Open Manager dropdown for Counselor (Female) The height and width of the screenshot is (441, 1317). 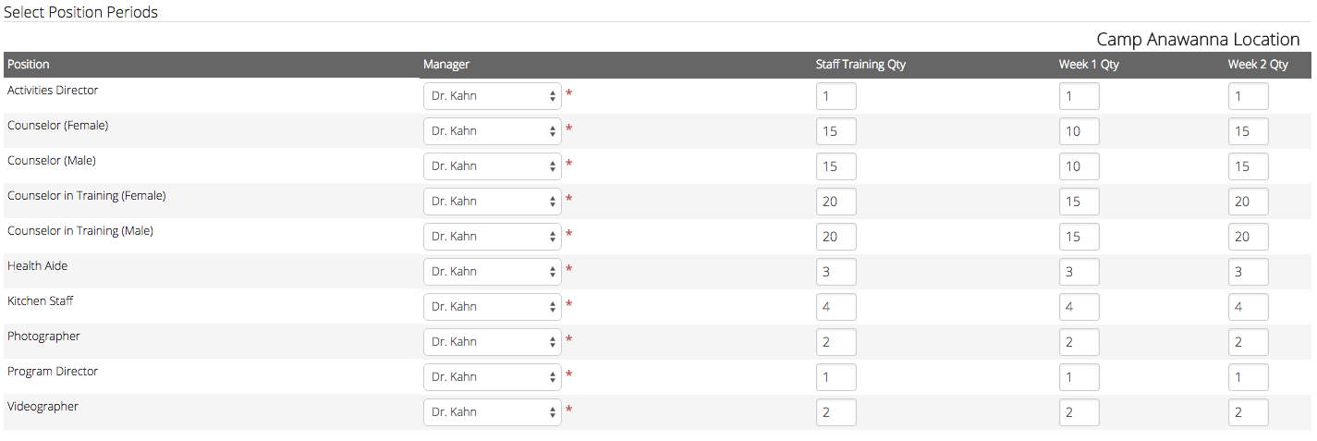click(492, 131)
